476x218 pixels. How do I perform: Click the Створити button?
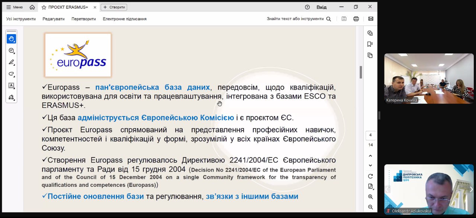114,7
